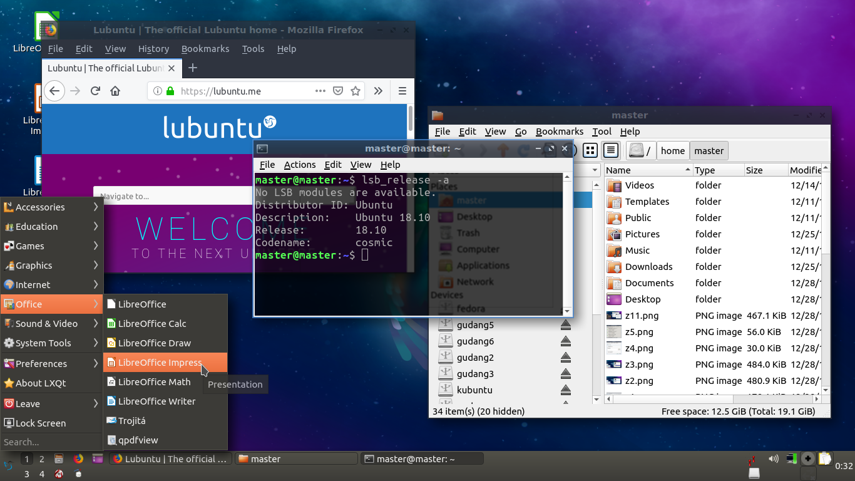Image resolution: width=855 pixels, height=481 pixels.
Task: Launch LibreOffice Writer from the Office menu
Action: [156, 401]
